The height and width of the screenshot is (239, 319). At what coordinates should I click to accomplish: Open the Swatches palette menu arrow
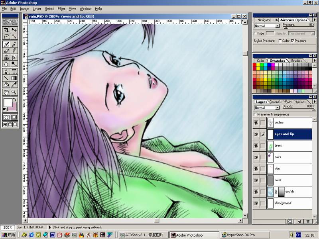[315, 61]
